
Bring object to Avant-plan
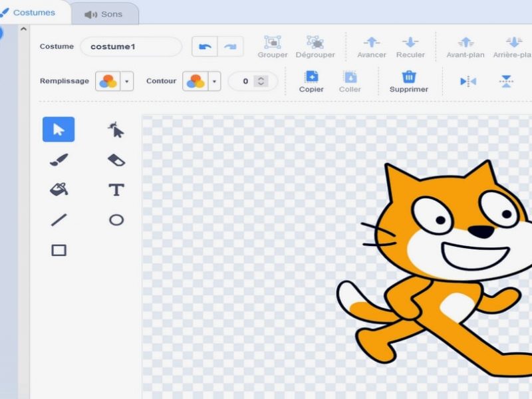click(x=465, y=47)
